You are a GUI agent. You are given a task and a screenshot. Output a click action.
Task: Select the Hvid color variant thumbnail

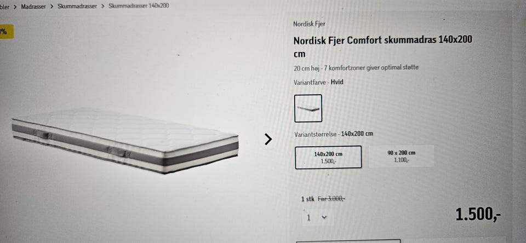308,108
